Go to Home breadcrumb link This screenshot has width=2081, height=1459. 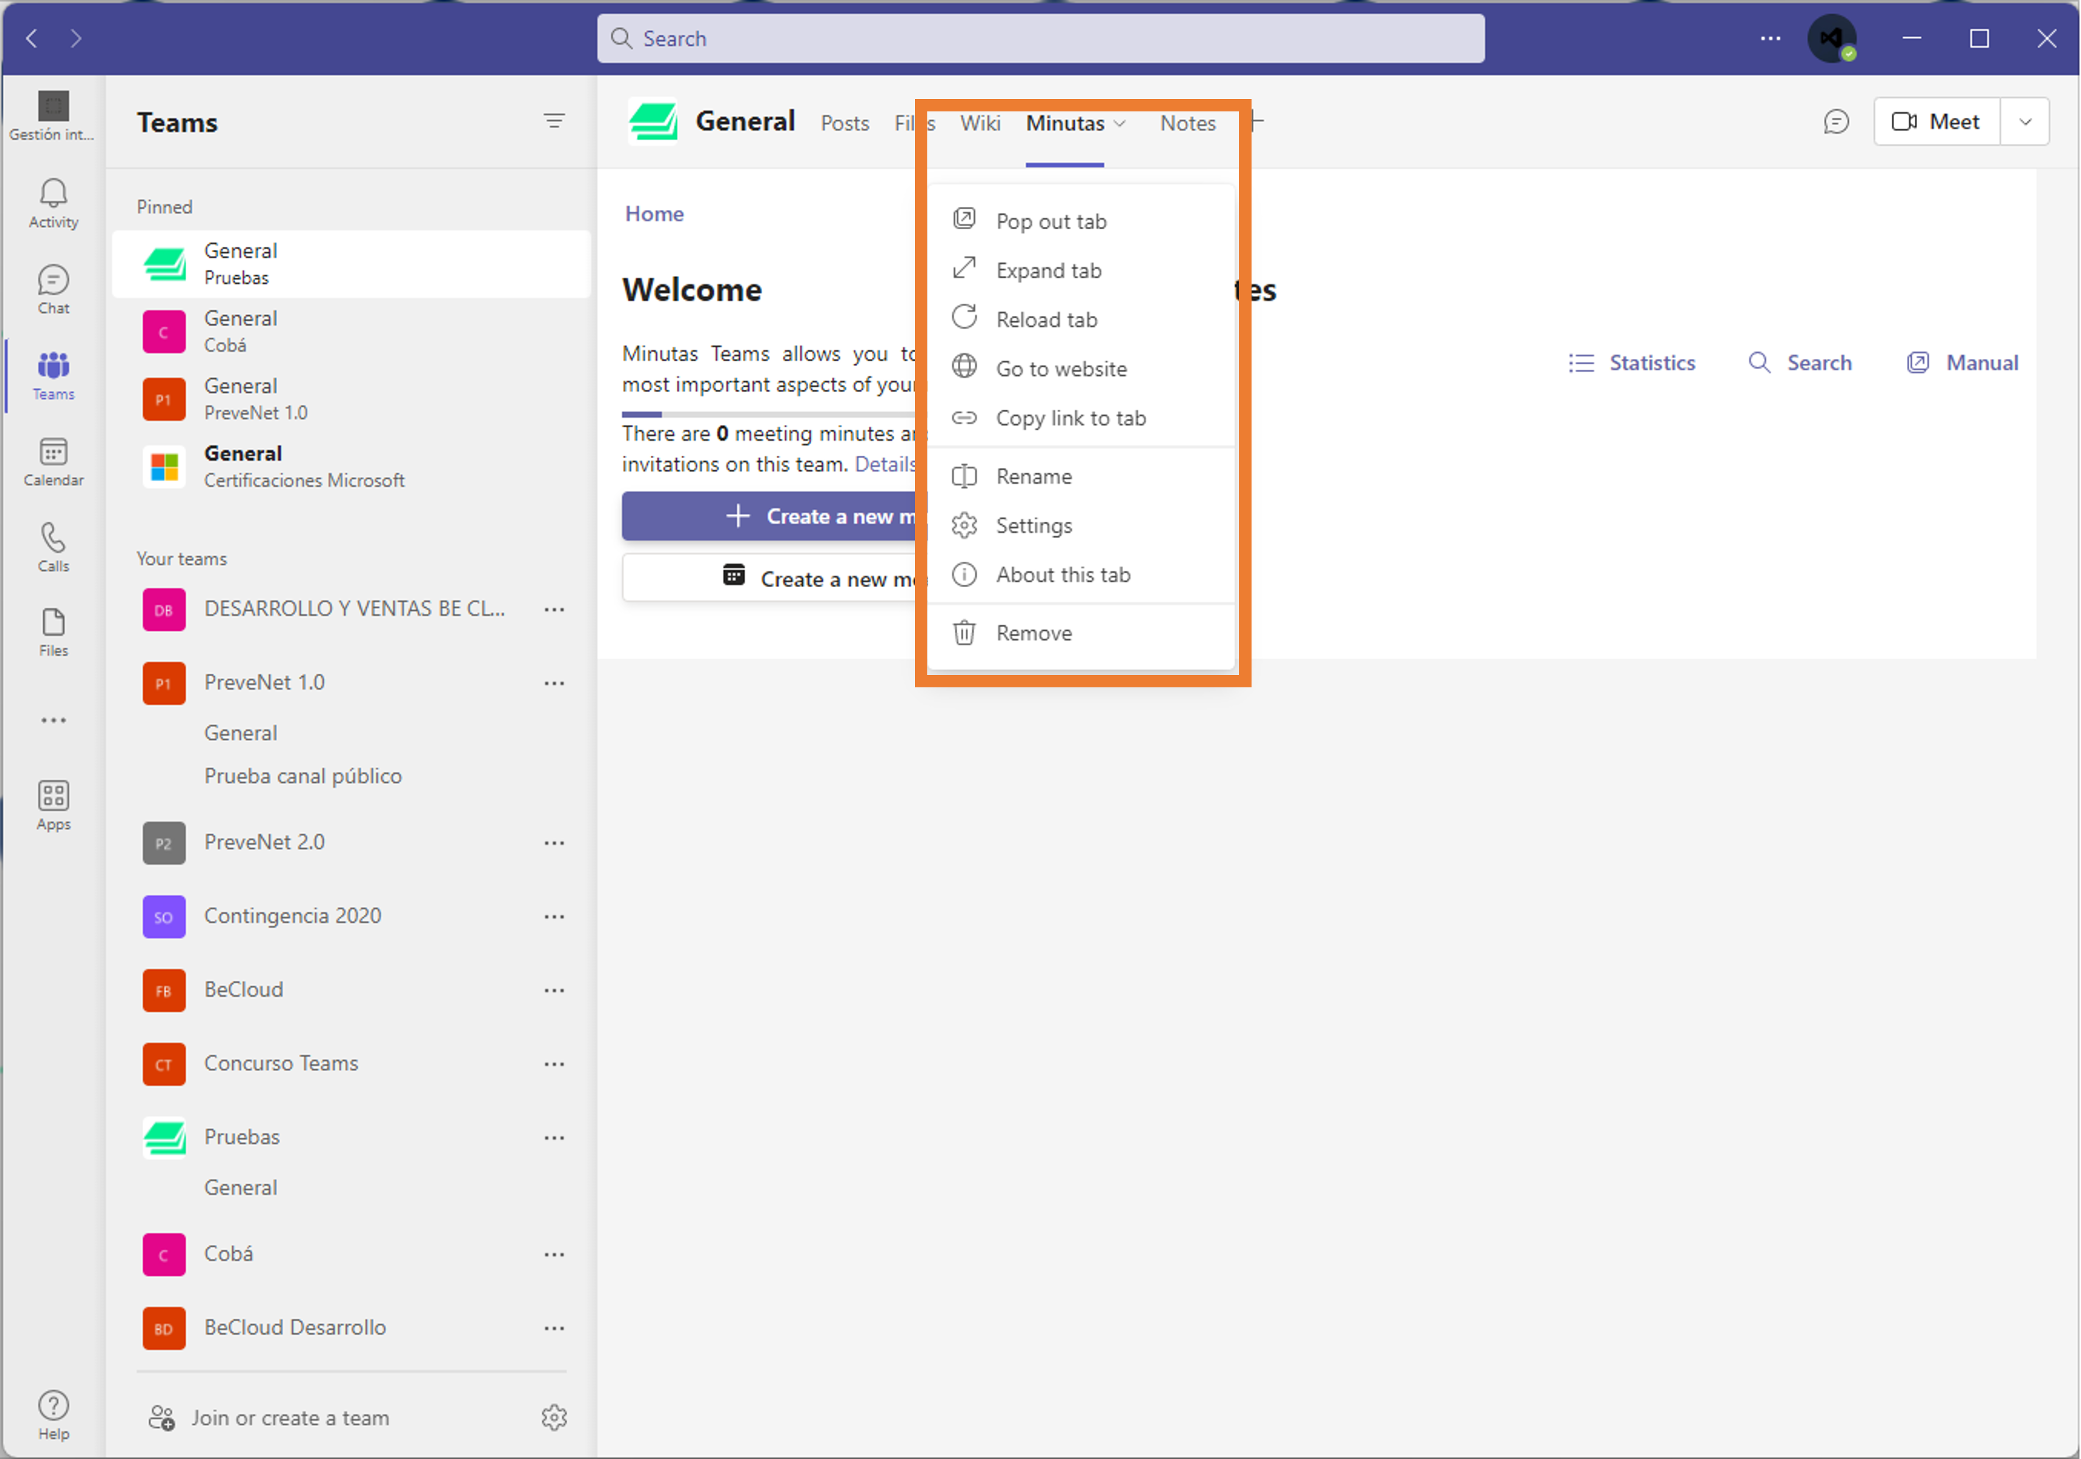click(x=654, y=214)
